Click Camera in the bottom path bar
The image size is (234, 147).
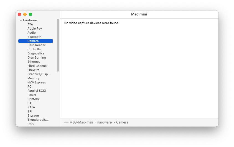click(122, 122)
